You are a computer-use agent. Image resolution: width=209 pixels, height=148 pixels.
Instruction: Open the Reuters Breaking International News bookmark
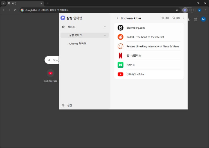pos(149,46)
